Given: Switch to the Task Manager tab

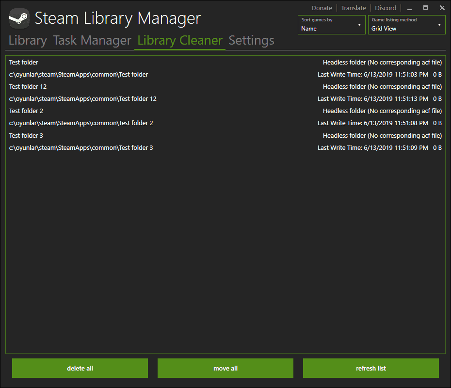Looking at the screenshot, I should (x=92, y=40).
